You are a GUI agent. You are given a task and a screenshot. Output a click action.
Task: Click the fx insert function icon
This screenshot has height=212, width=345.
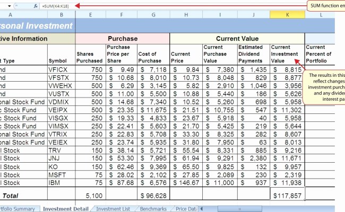[36, 6]
